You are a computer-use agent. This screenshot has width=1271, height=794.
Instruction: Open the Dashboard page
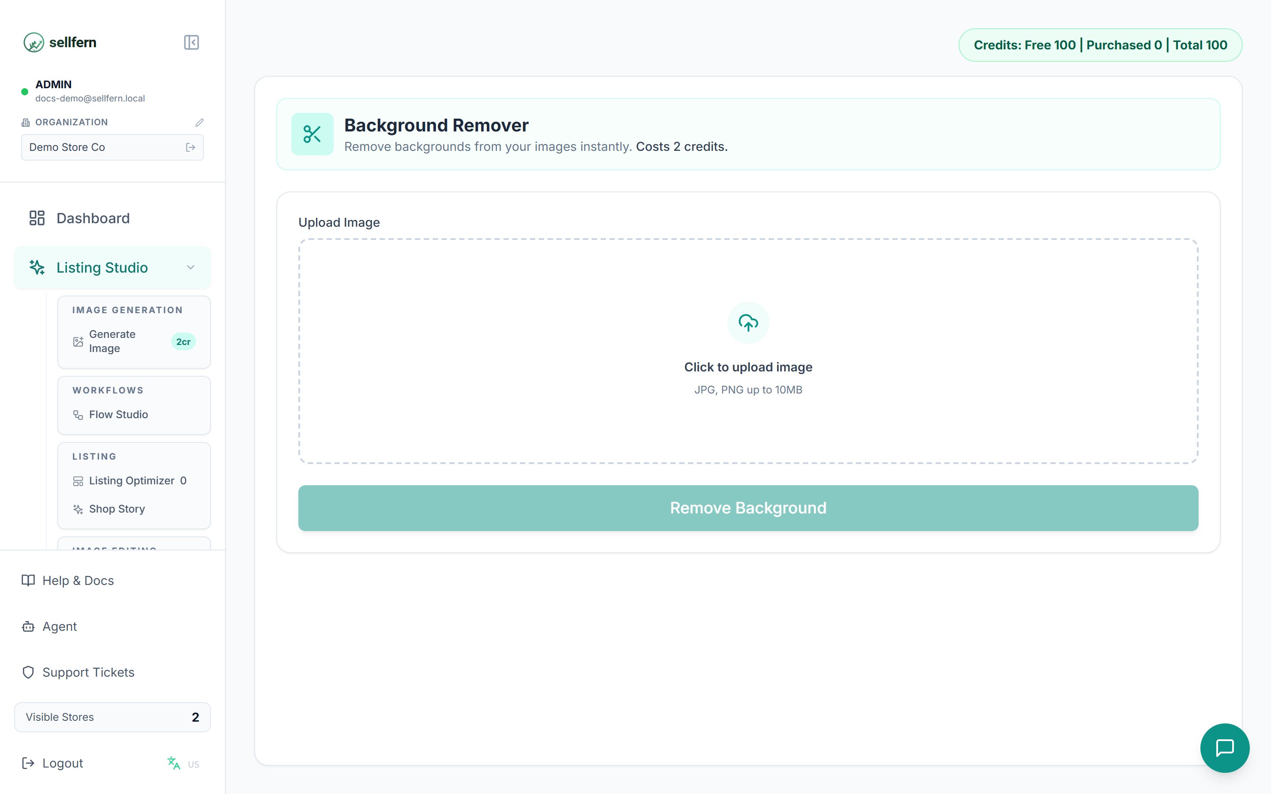[x=113, y=218]
